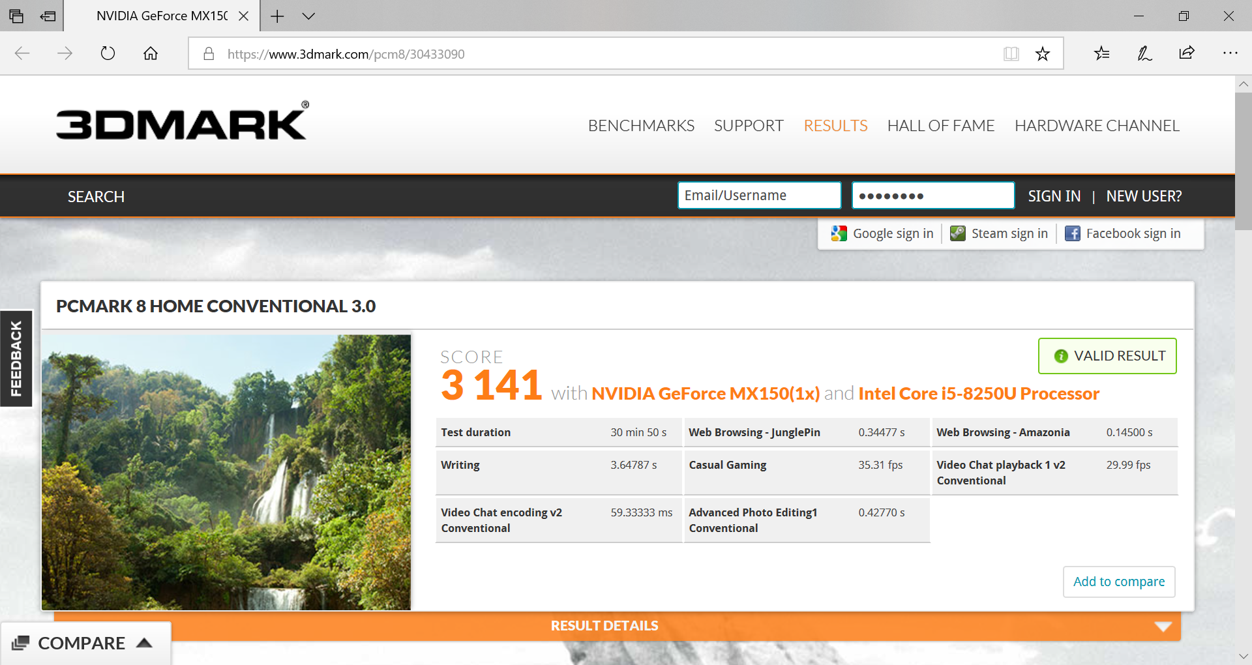Image resolution: width=1252 pixels, height=665 pixels.
Task: Open browser settings and more menu
Action: (x=1230, y=53)
